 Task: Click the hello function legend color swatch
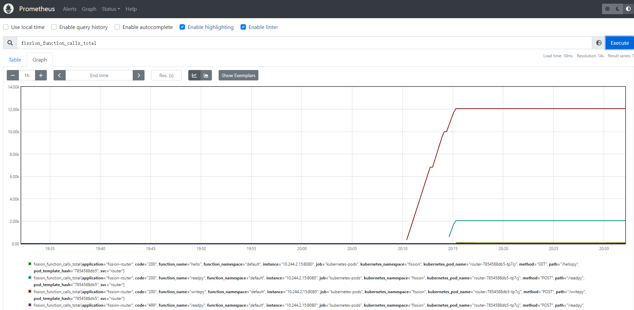[x=30, y=264]
